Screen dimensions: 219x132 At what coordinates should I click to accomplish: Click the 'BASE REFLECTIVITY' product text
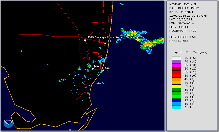click(184, 8)
